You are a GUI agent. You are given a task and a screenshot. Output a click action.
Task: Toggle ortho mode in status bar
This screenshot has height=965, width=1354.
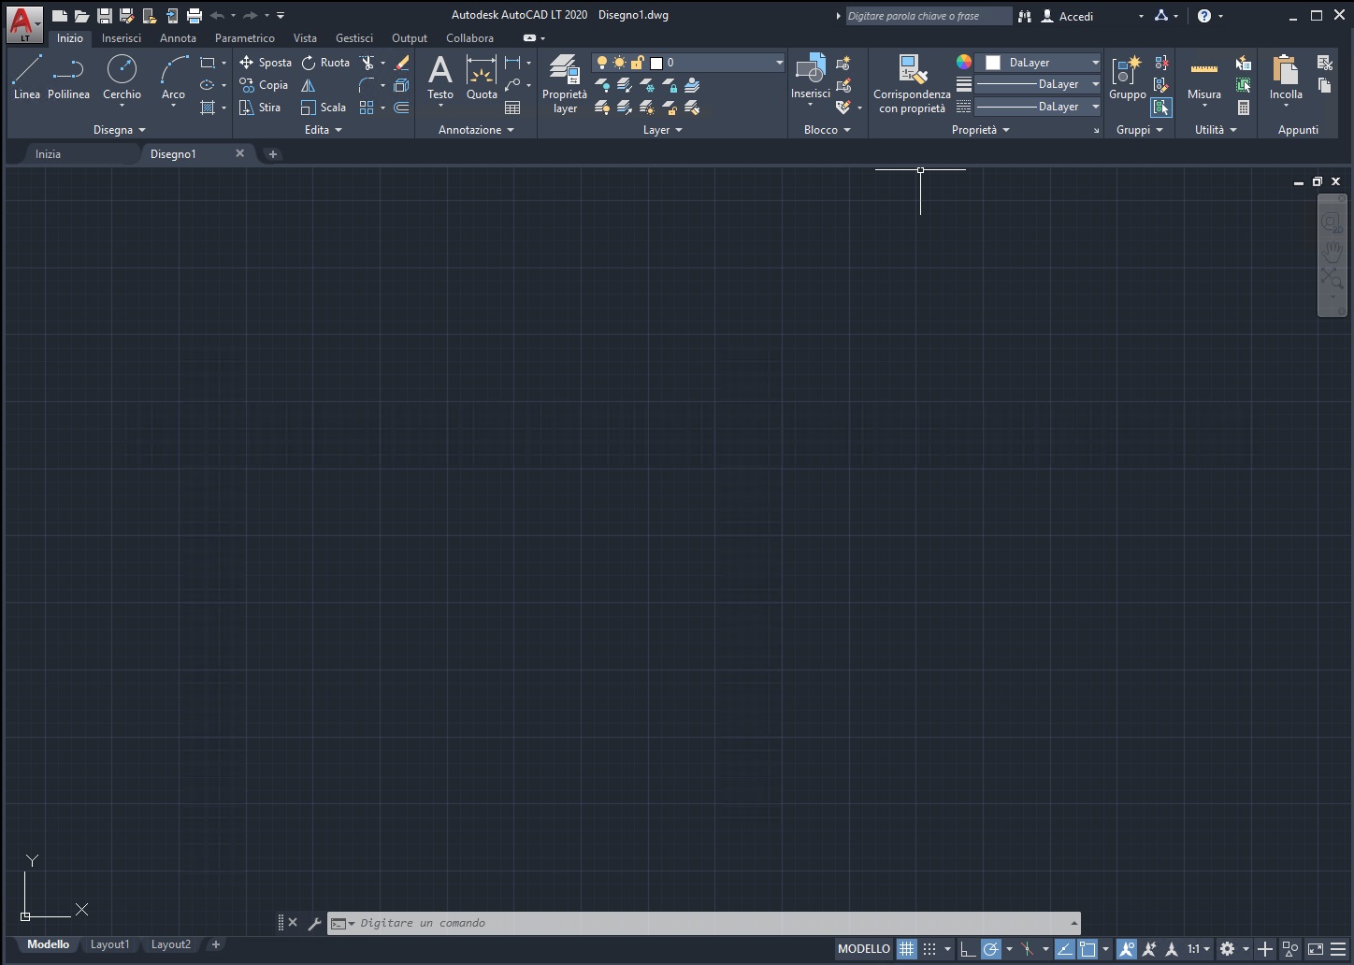pos(968,948)
